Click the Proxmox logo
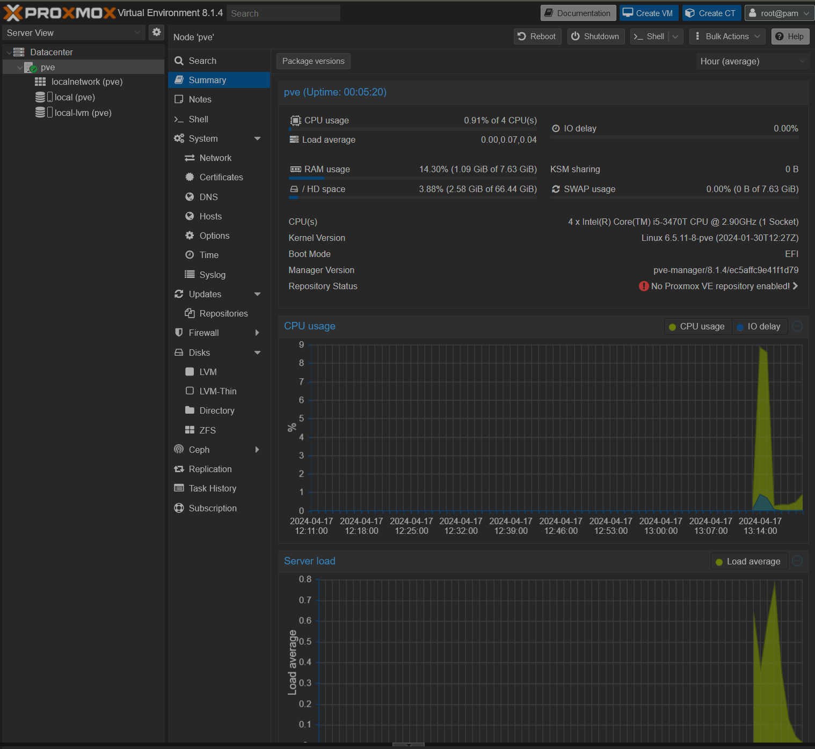815x749 pixels. 60,12
